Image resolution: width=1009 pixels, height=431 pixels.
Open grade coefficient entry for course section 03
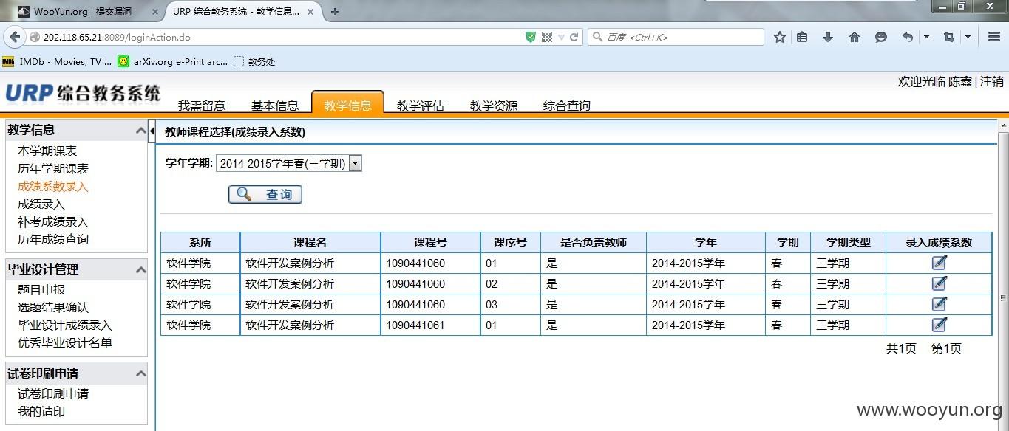click(x=939, y=304)
